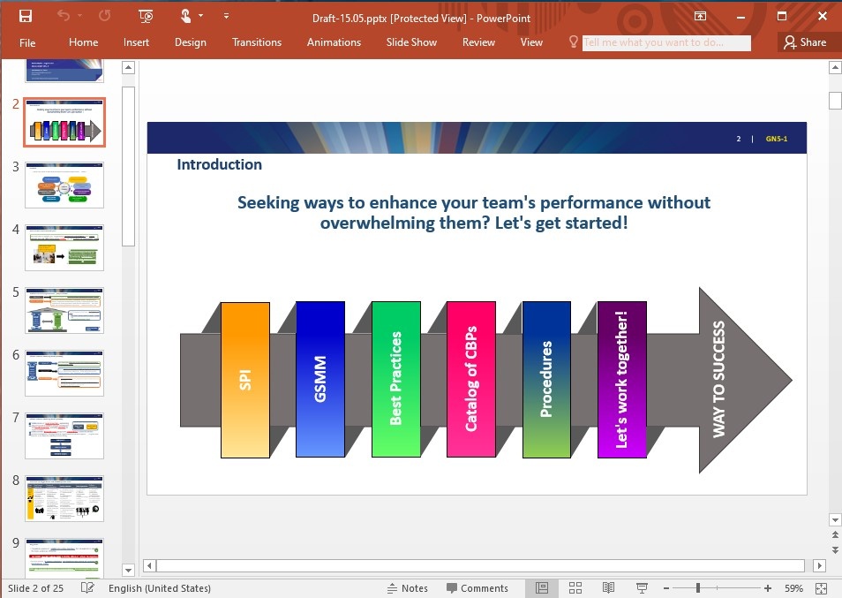Open Ribbon Display Options
The width and height of the screenshot is (842, 598).
pos(700,16)
